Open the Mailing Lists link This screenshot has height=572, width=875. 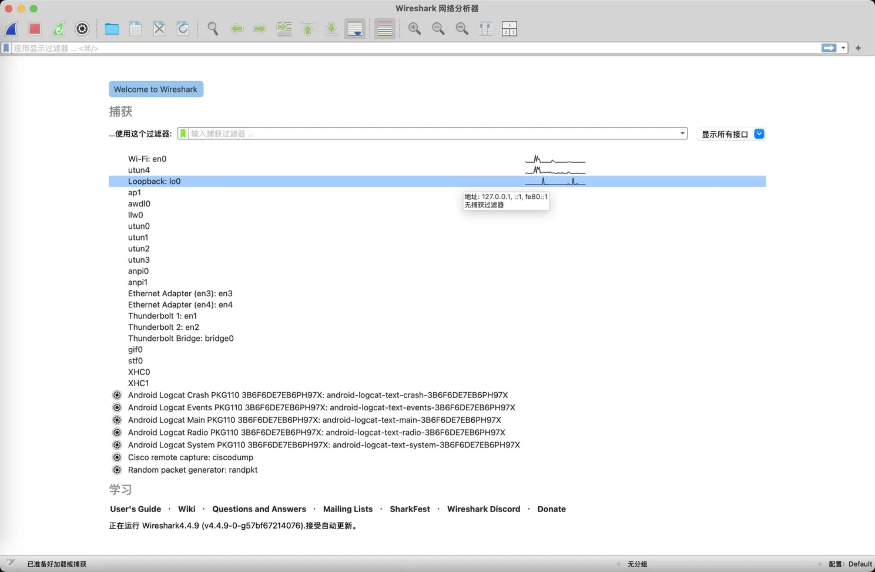point(348,509)
